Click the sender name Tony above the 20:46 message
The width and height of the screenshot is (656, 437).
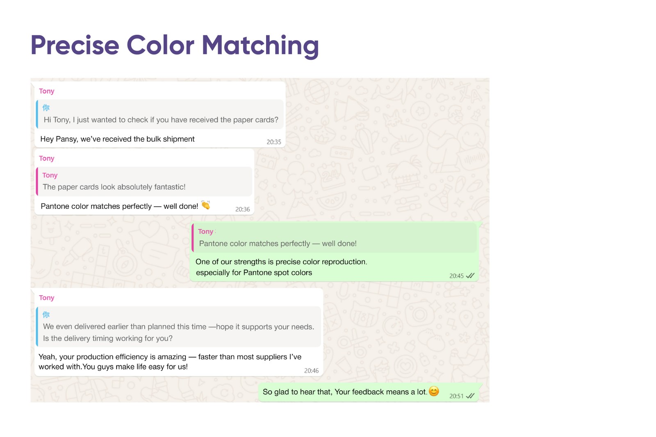pos(47,298)
